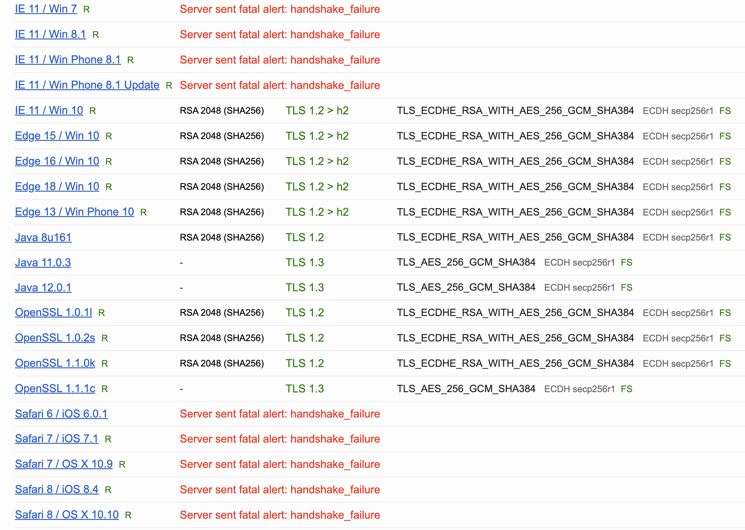Select the Edge 18 / Win 10 link
This screenshot has width=745, height=530.
tap(57, 186)
